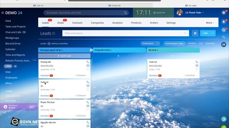
Task: Click the Clock In icon
Action: 155,13
